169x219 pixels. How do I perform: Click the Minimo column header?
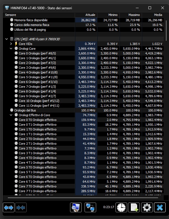pos(108,15)
